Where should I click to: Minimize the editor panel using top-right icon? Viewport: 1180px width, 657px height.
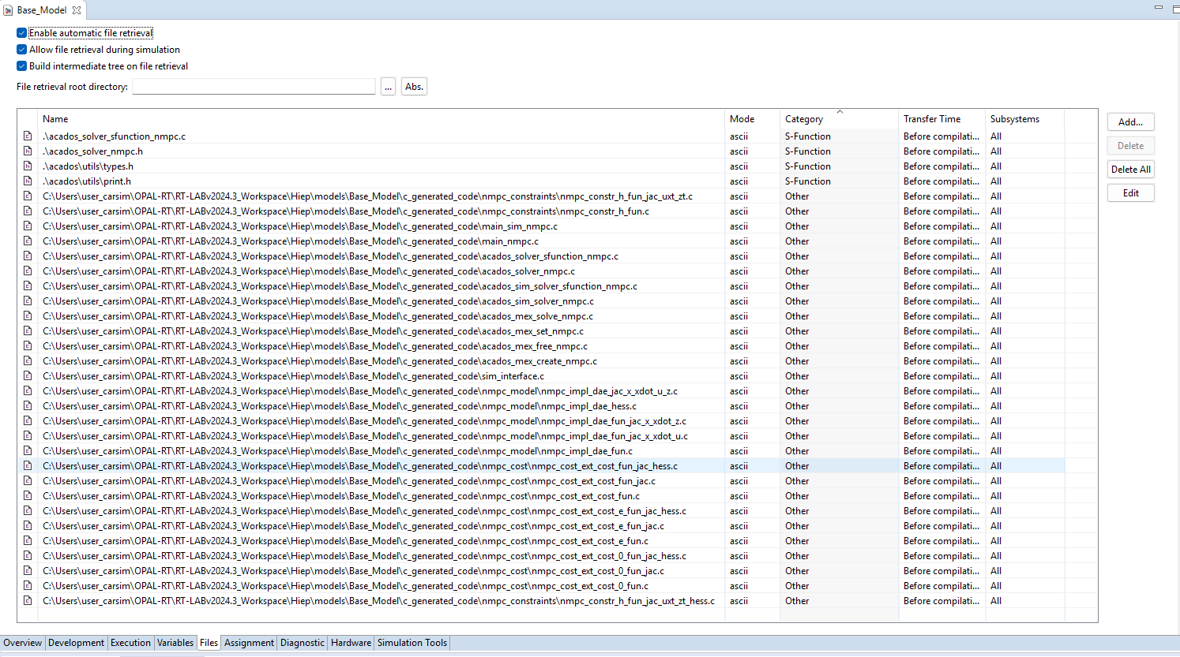coord(1158,7)
